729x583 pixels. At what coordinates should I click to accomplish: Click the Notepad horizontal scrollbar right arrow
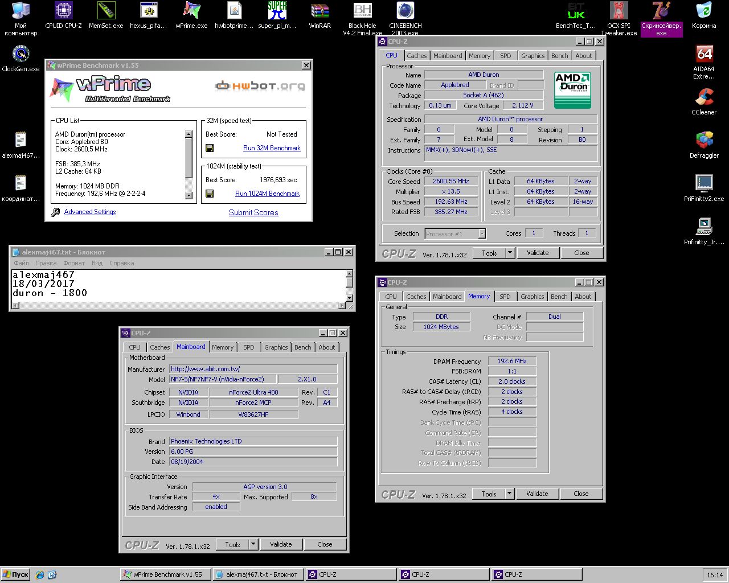tap(342, 306)
